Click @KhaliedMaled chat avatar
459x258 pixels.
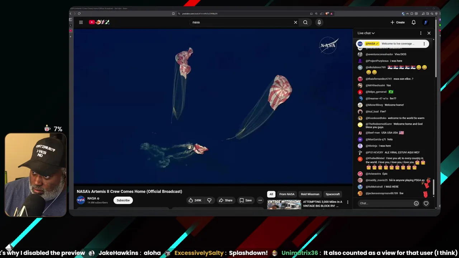click(360, 159)
